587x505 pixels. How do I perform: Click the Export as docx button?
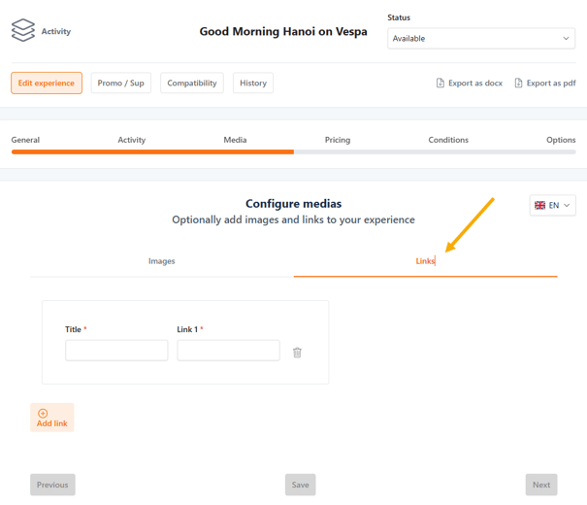coord(470,84)
